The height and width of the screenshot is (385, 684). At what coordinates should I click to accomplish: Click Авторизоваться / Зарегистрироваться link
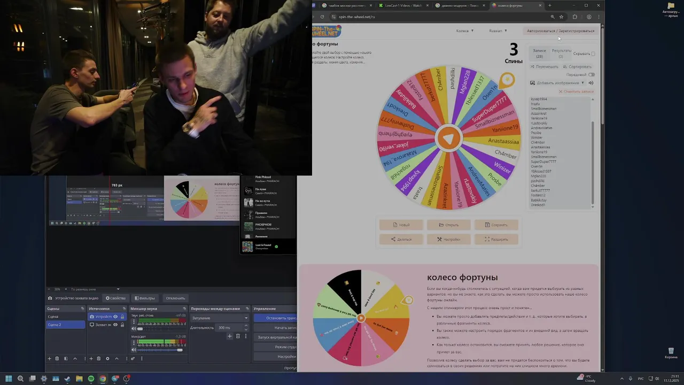point(561,31)
